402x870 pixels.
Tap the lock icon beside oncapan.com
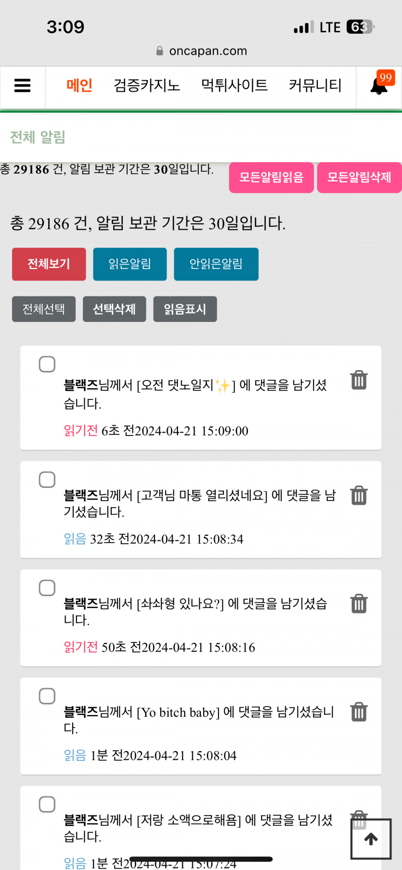[x=160, y=51]
